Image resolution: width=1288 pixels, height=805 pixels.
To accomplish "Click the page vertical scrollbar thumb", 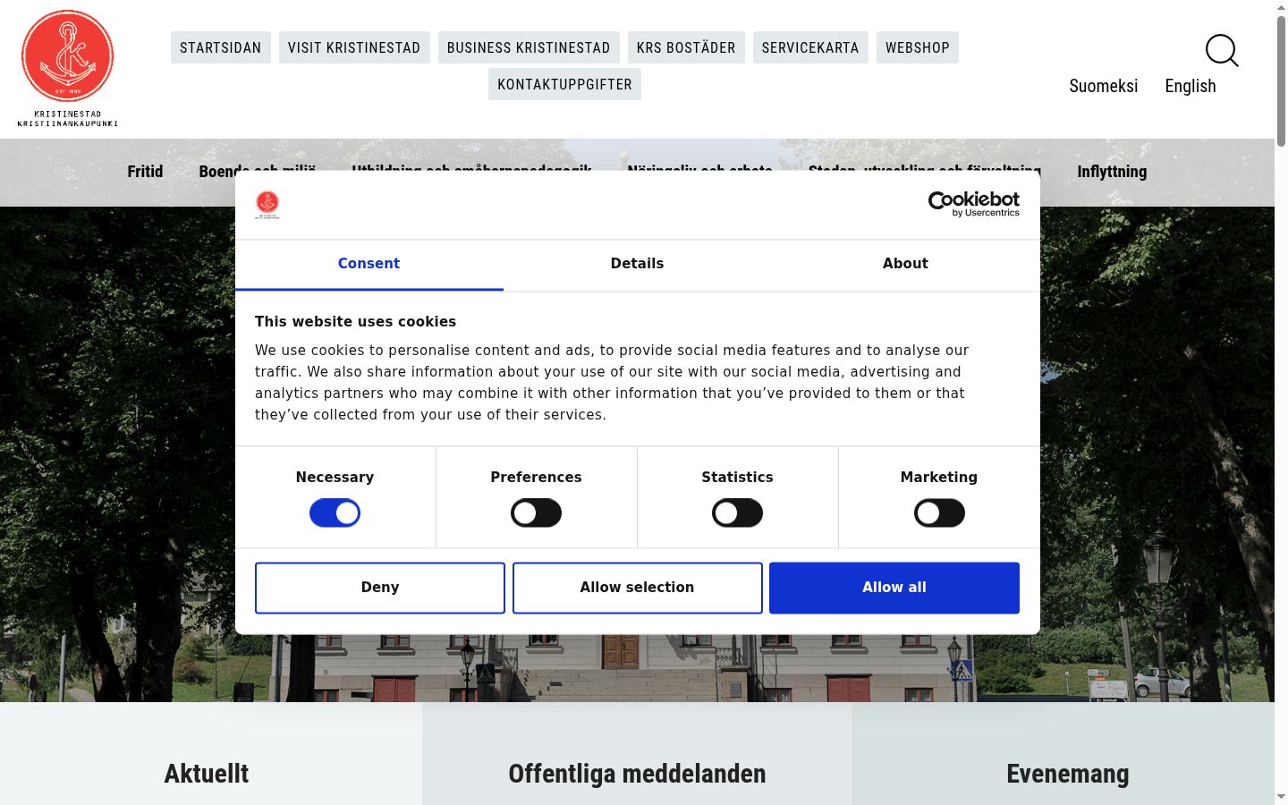I will click(x=1281, y=80).
